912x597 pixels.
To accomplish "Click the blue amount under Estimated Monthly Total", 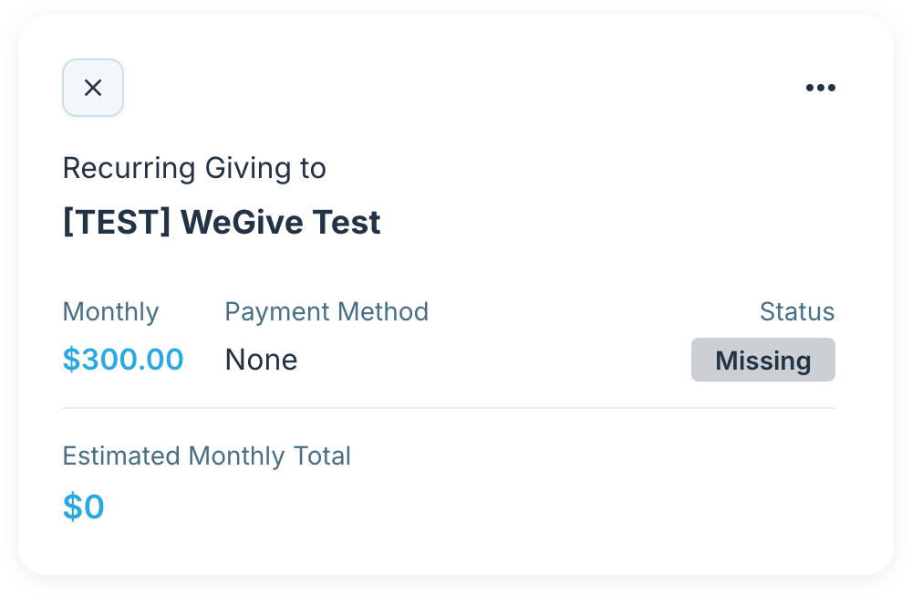I will (x=84, y=506).
